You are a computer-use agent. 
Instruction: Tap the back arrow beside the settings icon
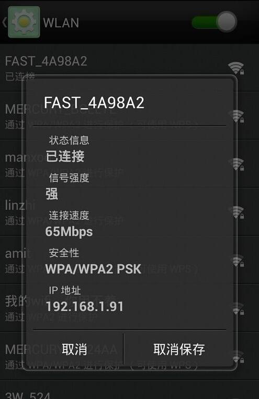pyautogui.click(x=4, y=23)
